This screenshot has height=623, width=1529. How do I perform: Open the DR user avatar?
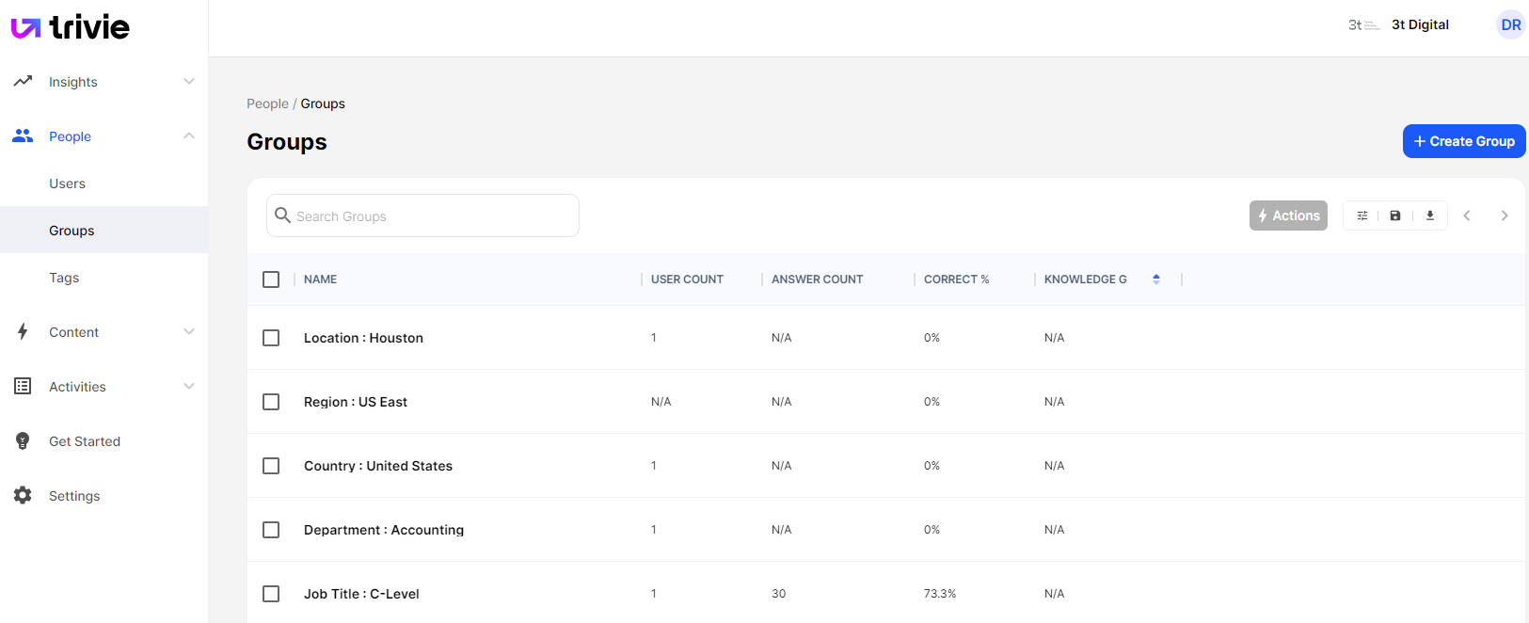[x=1510, y=24]
